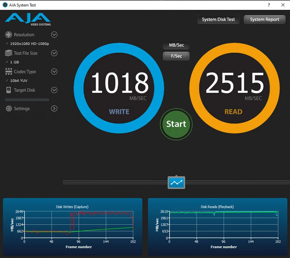Click the Target Disk selection bar

tap(27, 100)
